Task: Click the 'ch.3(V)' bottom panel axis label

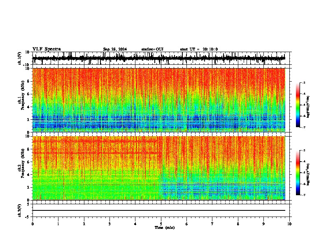Action: coord(19,210)
